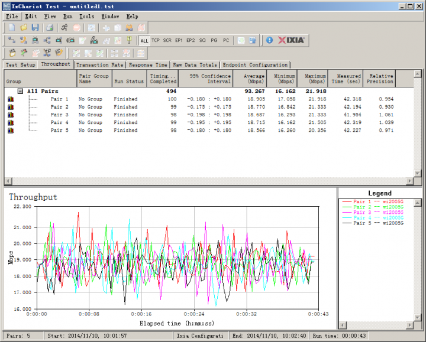Open the Help menu
Image resolution: width=426 pixels, height=342 pixels.
tap(132, 17)
